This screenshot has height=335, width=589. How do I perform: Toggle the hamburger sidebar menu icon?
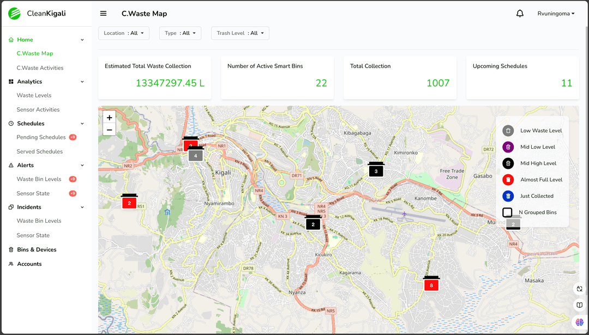(103, 14)
